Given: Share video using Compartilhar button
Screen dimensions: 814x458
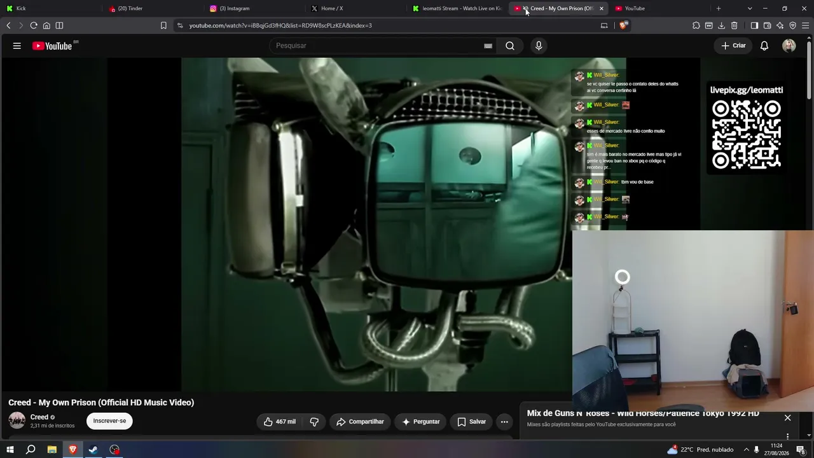Looking at the screenshot, I should point(360,422).
